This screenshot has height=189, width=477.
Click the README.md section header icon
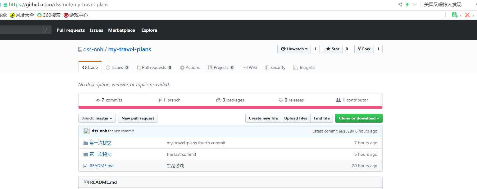point(86,182)
